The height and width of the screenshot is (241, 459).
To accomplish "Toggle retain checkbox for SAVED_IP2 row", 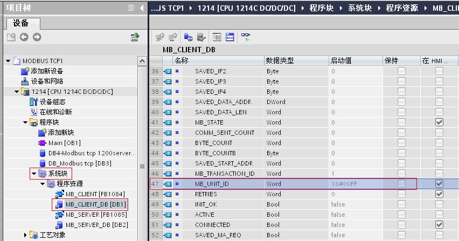I will pos(402,71).
